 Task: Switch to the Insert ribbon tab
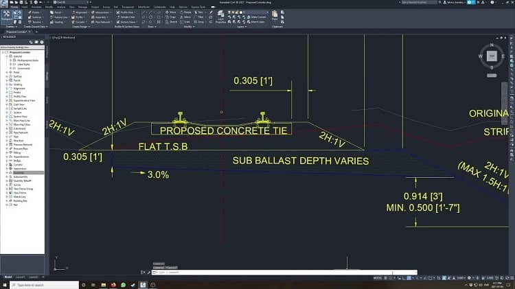coord(25,7)
